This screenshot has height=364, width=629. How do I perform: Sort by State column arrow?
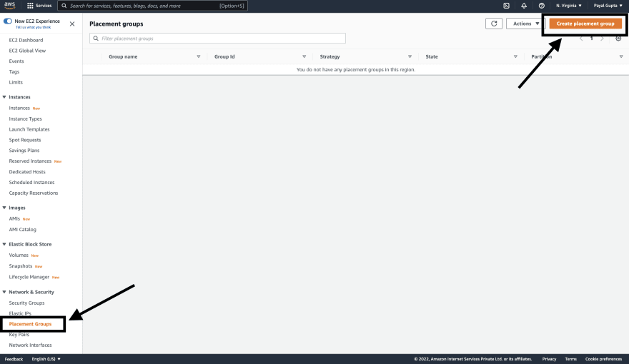coord(515,56)
